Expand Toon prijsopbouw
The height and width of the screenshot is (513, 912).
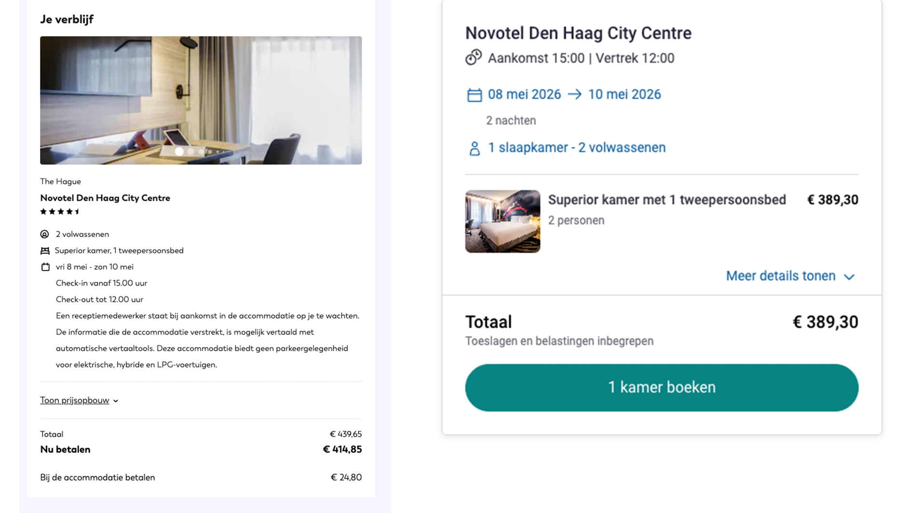[x=75, y=400]
